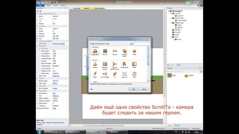Click the search magnifier in Add behavior dialog

click(131, 44)
